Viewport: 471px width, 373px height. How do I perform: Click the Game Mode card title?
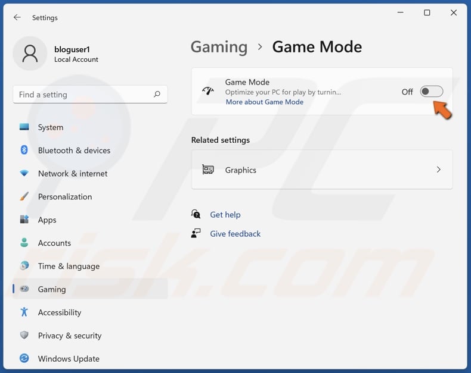pos(247,82)
